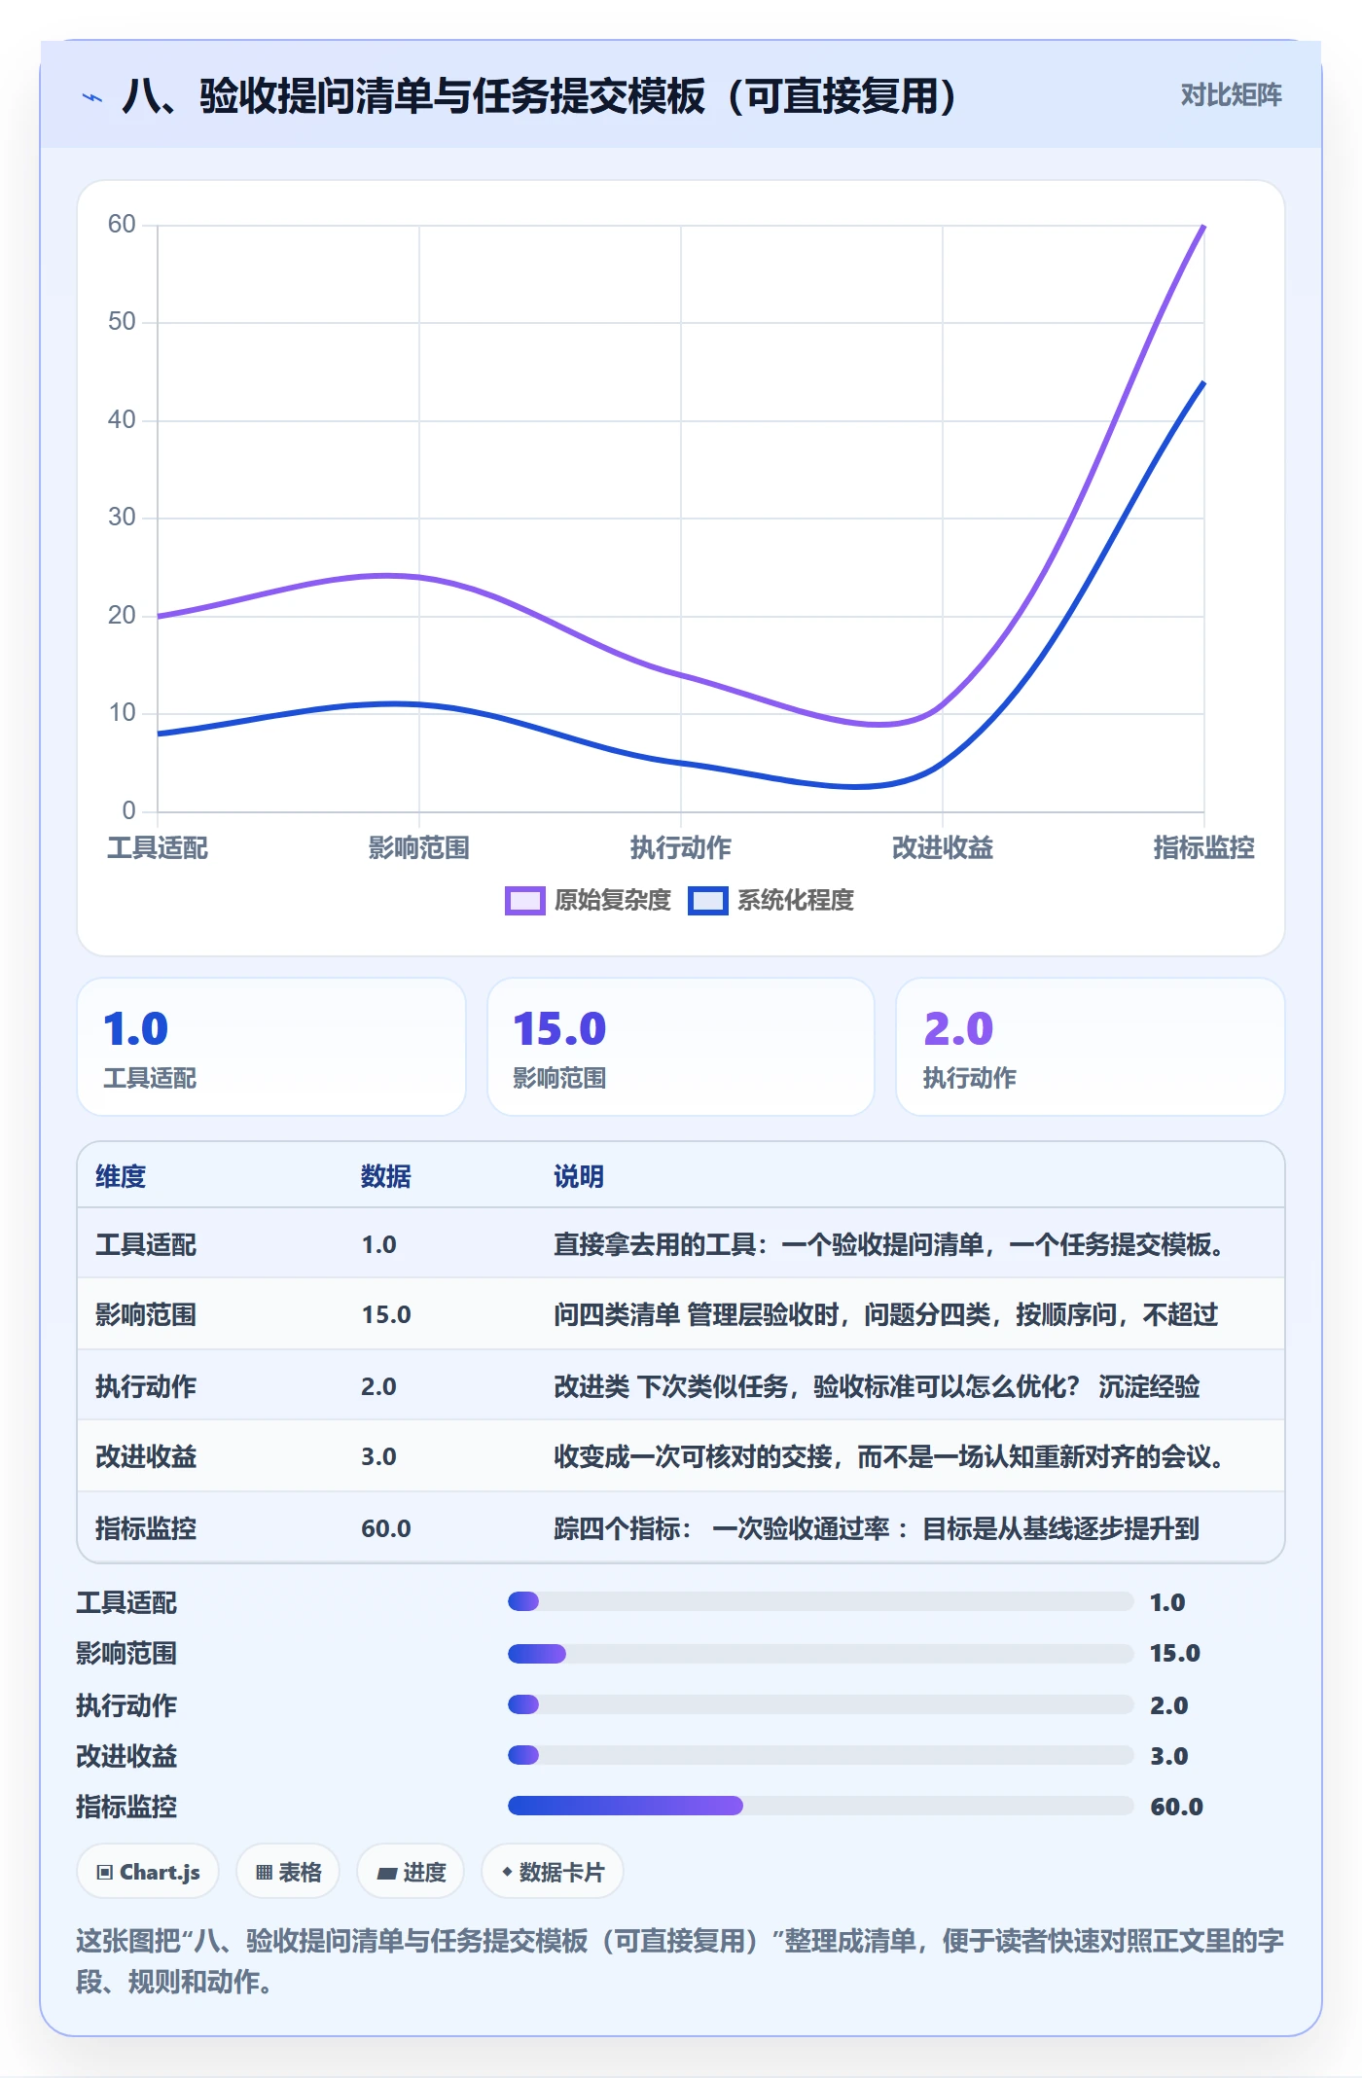The width and height of the screenshot is (1362, 2078).
Task: Click the 改进收益 row description text
Action: click(888, 1457)
